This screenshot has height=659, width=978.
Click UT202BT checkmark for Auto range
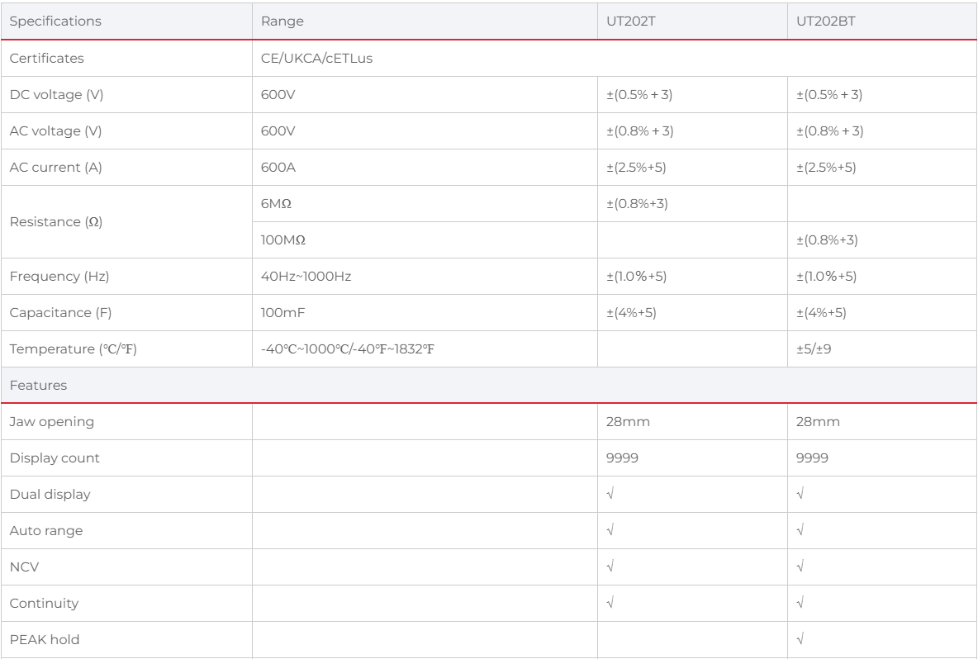[800, 530]
